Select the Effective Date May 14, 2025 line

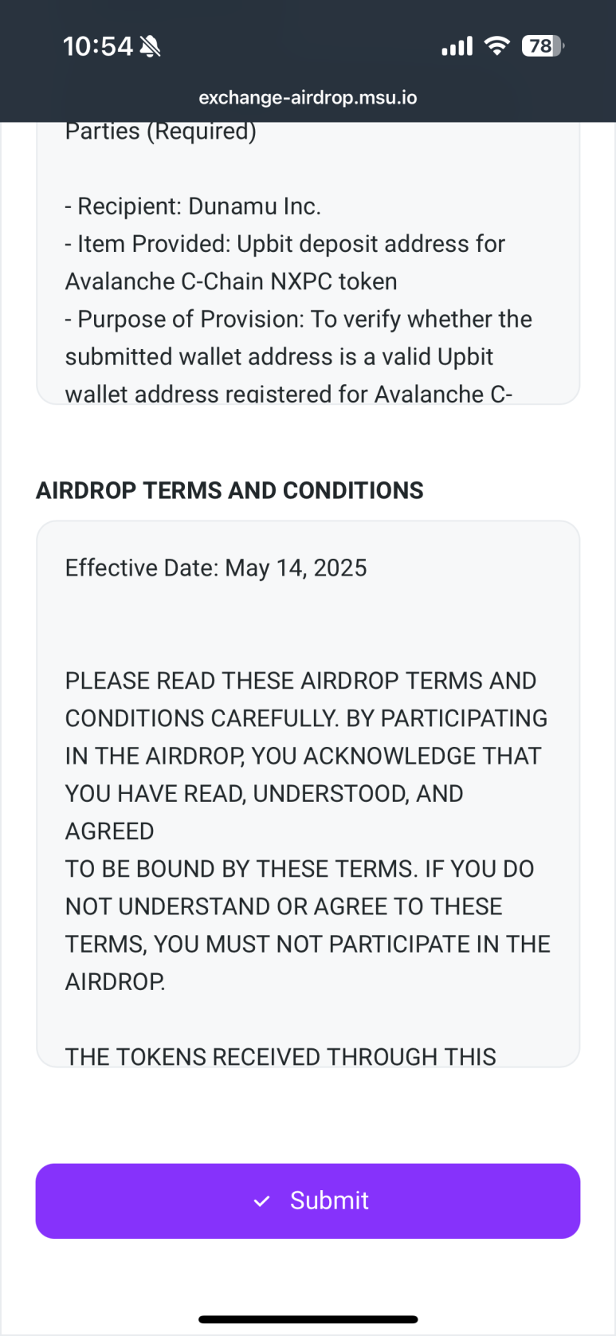click(216, 568)
